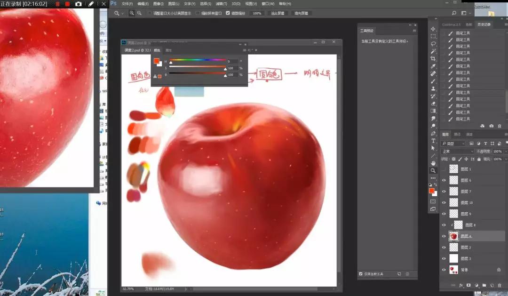Select the Eyedropper tool
The width and height of the screenshot is (508, 296).
(x=433, y=66)
